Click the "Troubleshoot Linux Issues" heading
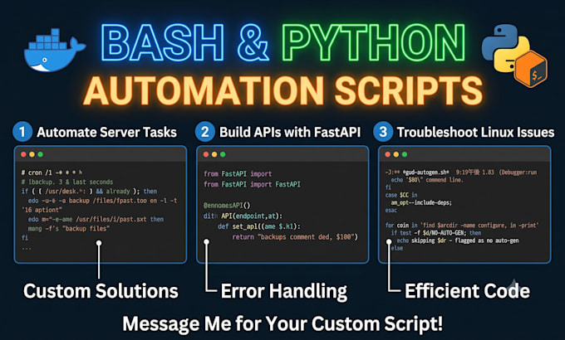This screenshot has height=340, width=565. pyautogui.click(x=475, y=132)
